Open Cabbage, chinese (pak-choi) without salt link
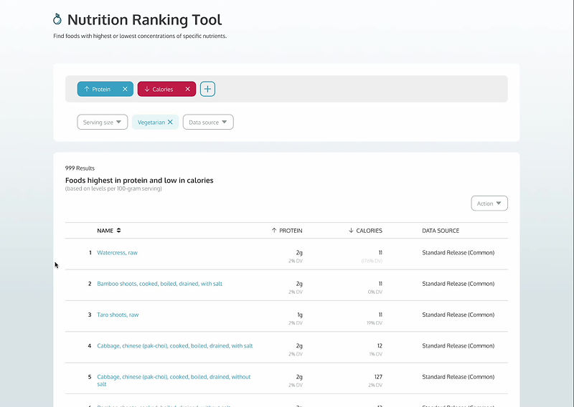574x407 pixels. pos(174,380)
